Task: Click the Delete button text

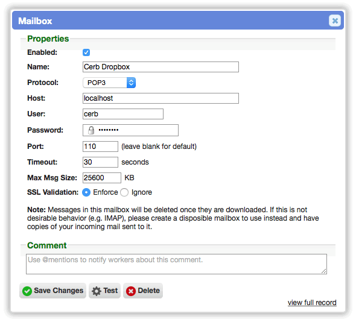Action: (148, 291)
